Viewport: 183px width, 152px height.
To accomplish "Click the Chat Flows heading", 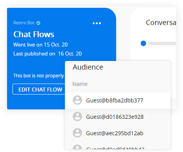I will 34,34.
